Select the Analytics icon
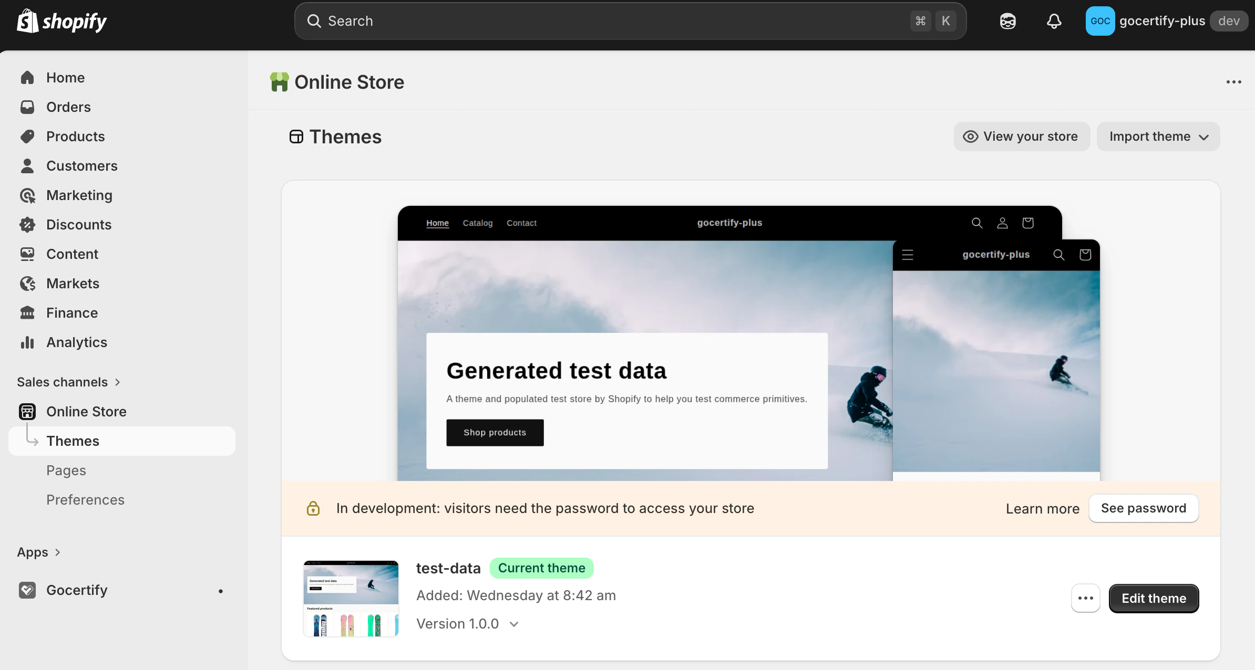Viewport: 1255px width, 670px height. (27, 342)
